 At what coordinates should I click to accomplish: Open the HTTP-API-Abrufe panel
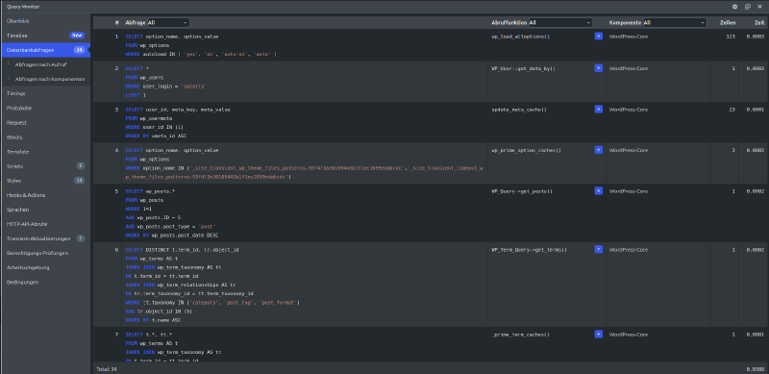click(x=45, y=224)
